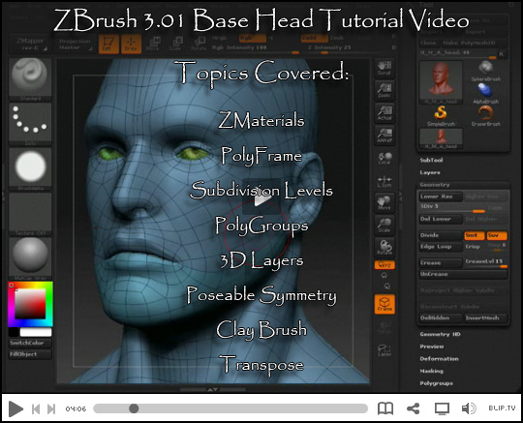Open the Dots stroke selector
Image resolution: width=523 pixels, height=423 pixels.
pos(30,124)
